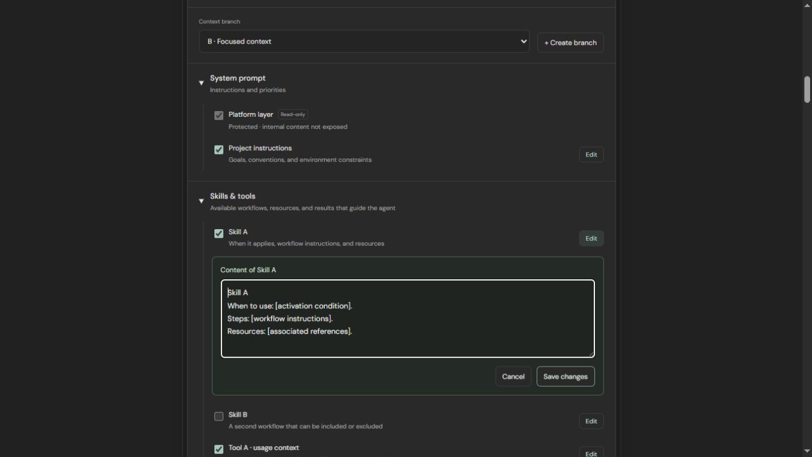Click the textarea resize handle

tap(591, 354)
